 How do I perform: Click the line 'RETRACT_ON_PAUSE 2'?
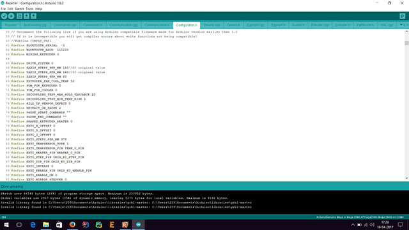click(36, 108)
